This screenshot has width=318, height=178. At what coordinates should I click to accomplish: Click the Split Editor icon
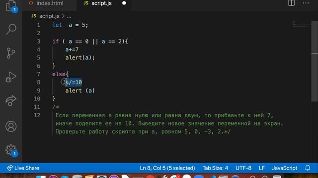click(x=292, y=3)
